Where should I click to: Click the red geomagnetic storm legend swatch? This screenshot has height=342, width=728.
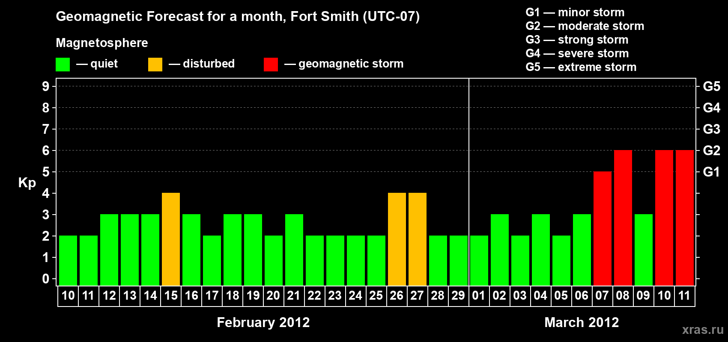click(271, 65)
